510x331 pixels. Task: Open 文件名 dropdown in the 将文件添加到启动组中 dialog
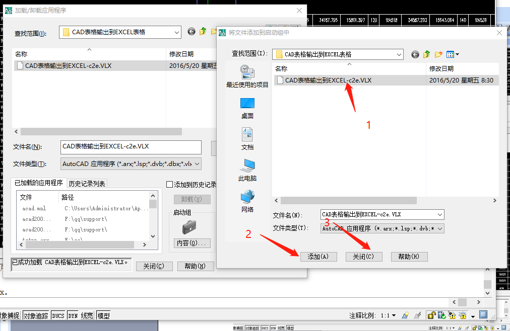440,214
